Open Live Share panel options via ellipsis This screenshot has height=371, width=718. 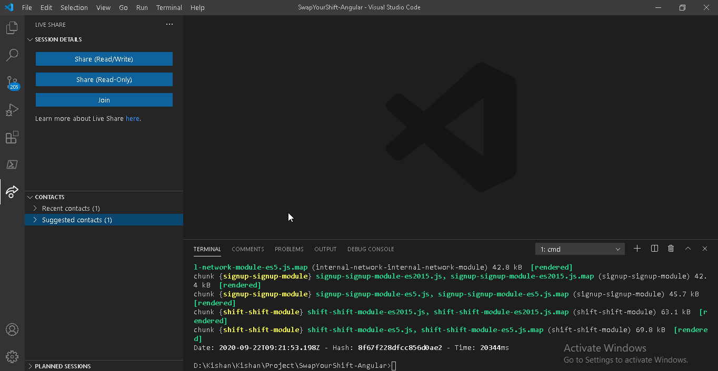click(169, 24)
